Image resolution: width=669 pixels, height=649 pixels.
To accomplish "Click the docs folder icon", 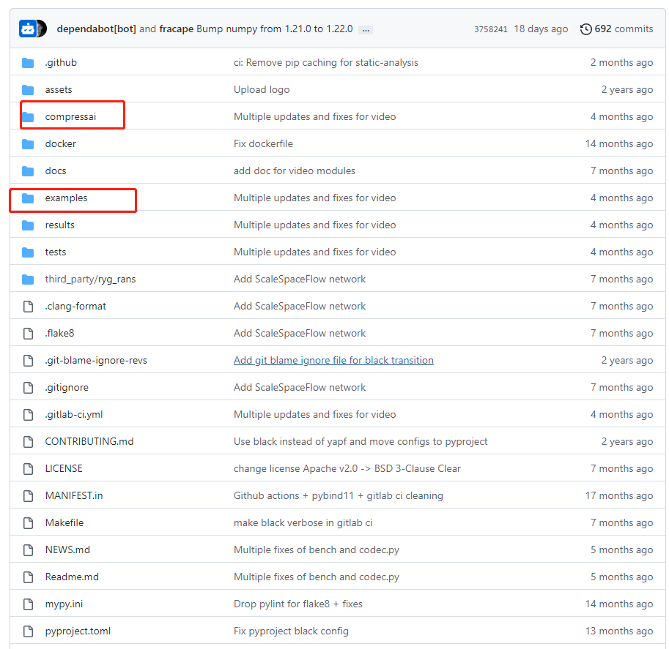I will pyautogui.click(x=28, y=171).
